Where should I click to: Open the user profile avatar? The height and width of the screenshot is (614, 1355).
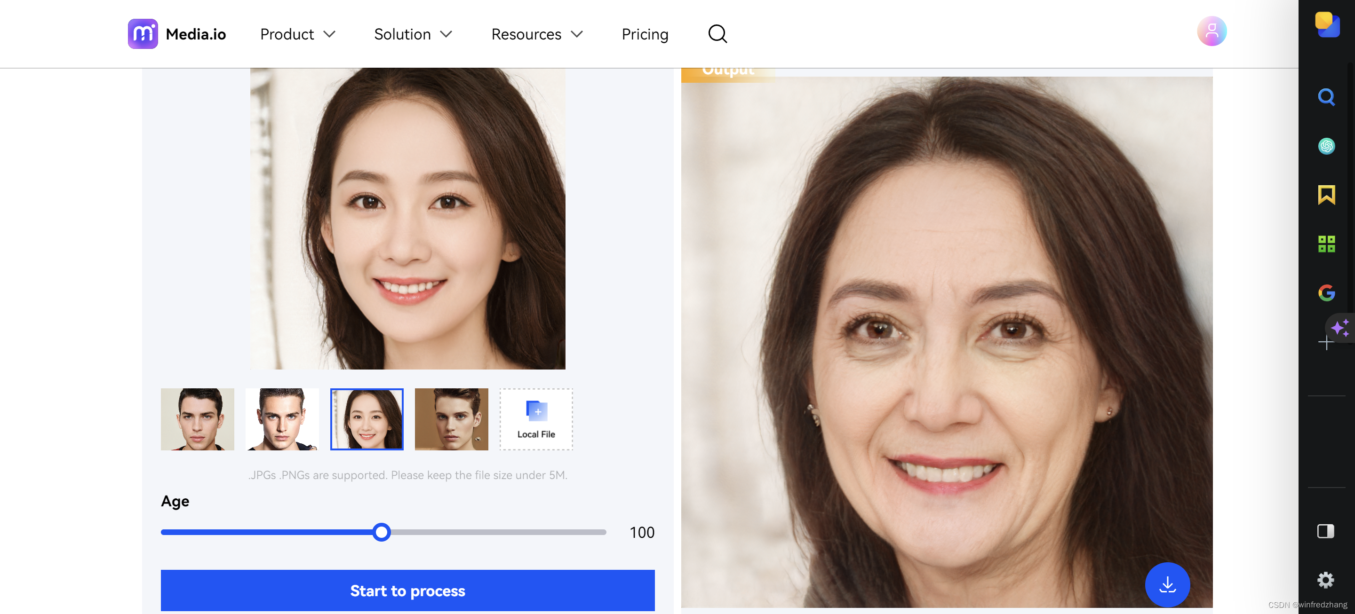coord(1212,31)
